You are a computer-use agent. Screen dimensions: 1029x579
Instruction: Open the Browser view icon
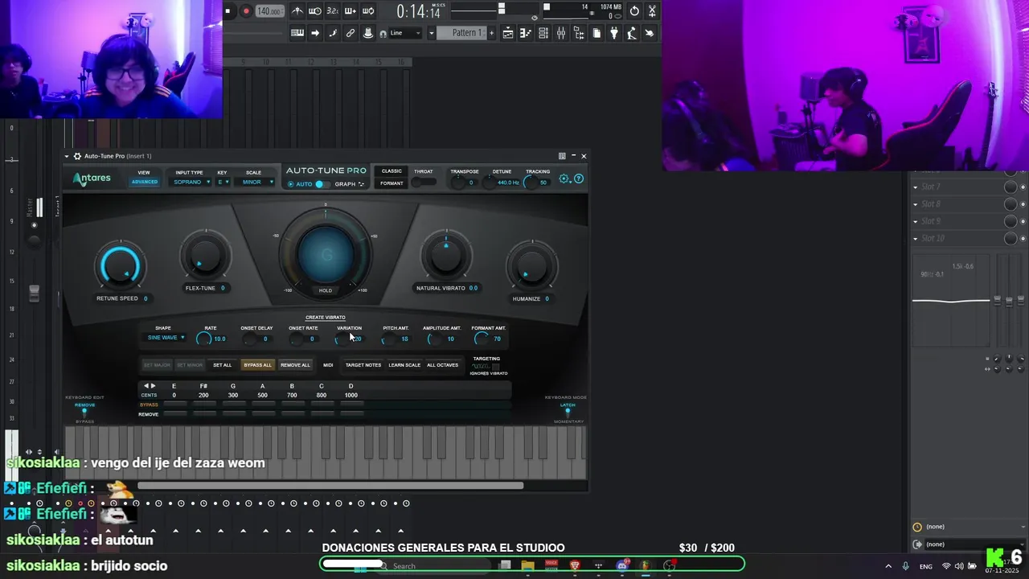tap(579, 33)
